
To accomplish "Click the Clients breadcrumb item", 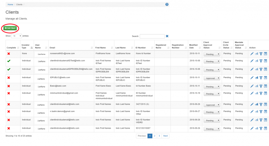I will tap(19, 5).
